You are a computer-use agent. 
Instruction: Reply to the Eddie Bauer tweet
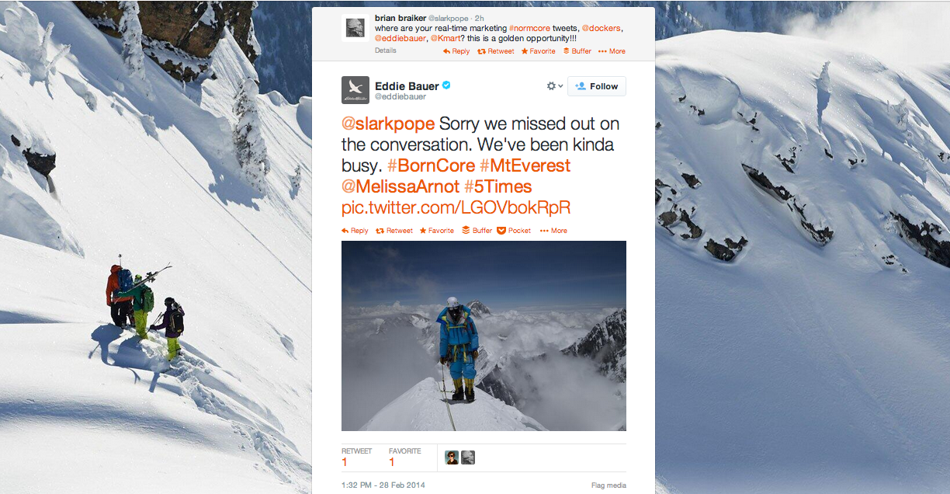[355, 231]
